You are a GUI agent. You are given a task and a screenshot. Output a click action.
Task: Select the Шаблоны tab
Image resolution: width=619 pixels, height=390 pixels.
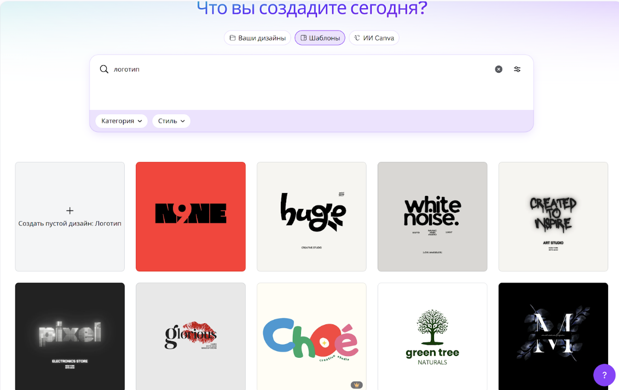320,38
